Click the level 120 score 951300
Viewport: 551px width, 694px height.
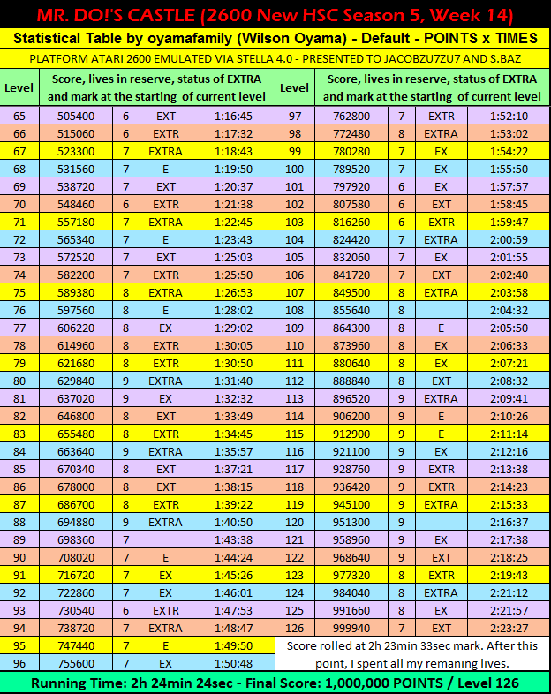click(351, 522)
